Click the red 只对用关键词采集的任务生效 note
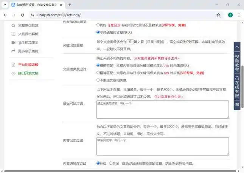The image size is (244, 173). pos(157,59)
